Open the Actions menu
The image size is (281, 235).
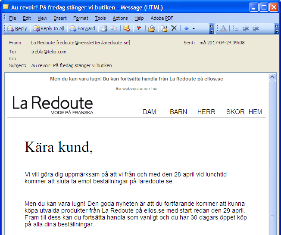point(120,18)
